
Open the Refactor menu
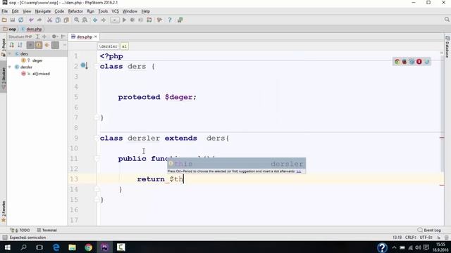click(x=75, y=11)
